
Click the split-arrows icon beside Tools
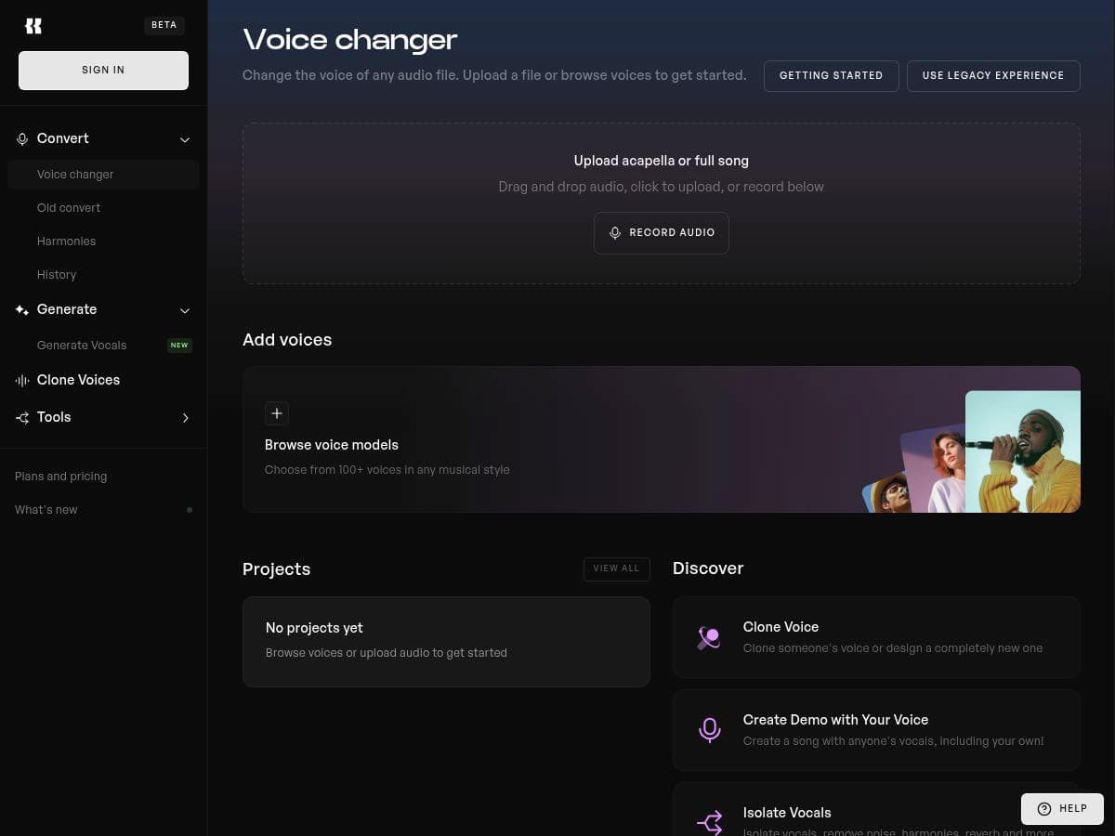(22, 418)
